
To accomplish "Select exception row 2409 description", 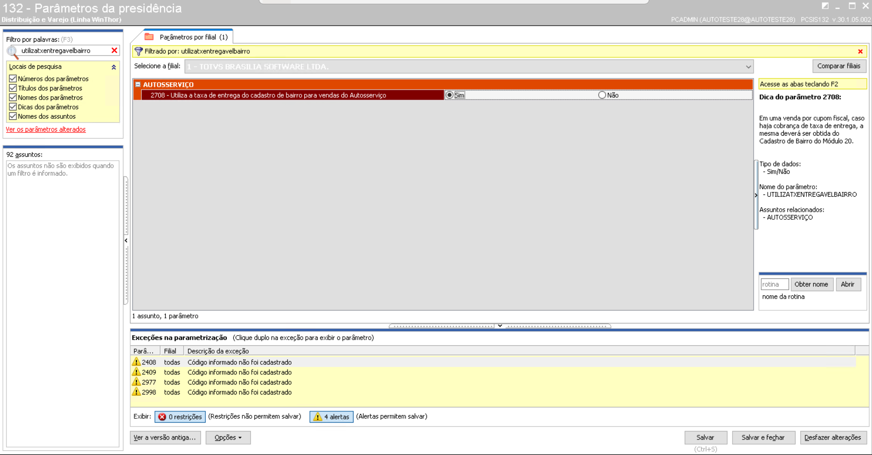I will coord(239,372).
